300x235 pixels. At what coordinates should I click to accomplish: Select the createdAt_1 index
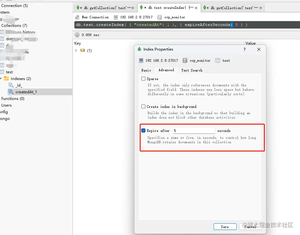(x=26, y=92)
